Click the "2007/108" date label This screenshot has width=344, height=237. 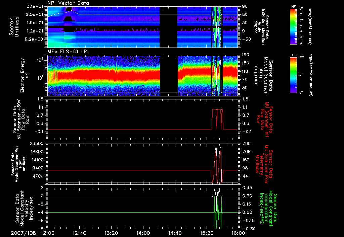click(24, 233)
